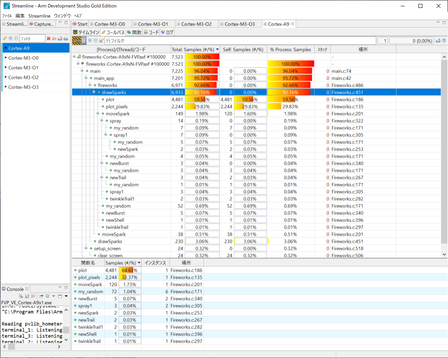Click the フィルタ field in left panel
Image resolution: width=448 pixels, height=358 pixels.
[32, 38]
